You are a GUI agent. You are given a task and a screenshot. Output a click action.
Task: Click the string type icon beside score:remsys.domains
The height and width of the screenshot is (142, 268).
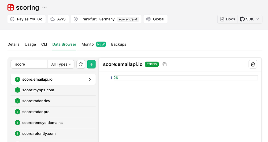pyautogui.click(x=17, y=123)
